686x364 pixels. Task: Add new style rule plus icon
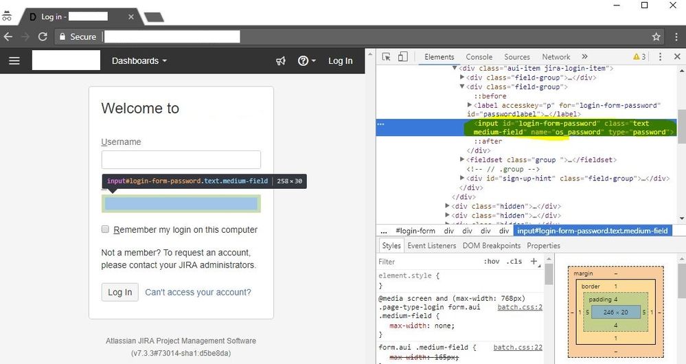pyautogui.click(x=534, y=262)
